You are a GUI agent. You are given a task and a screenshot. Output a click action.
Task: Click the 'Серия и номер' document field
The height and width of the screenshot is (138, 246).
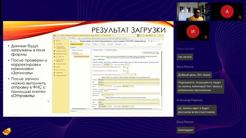[x=130, y=93]
